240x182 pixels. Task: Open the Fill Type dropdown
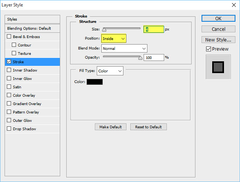110,71
